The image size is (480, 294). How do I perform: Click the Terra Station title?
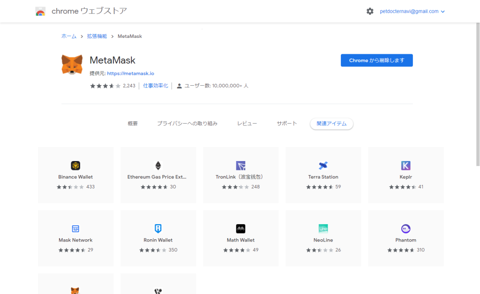323,177
